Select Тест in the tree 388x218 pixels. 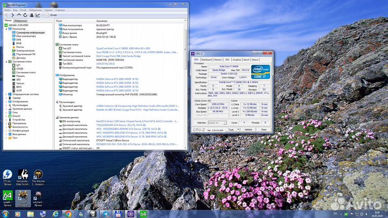pyautogui.click(x=15, y=138)
